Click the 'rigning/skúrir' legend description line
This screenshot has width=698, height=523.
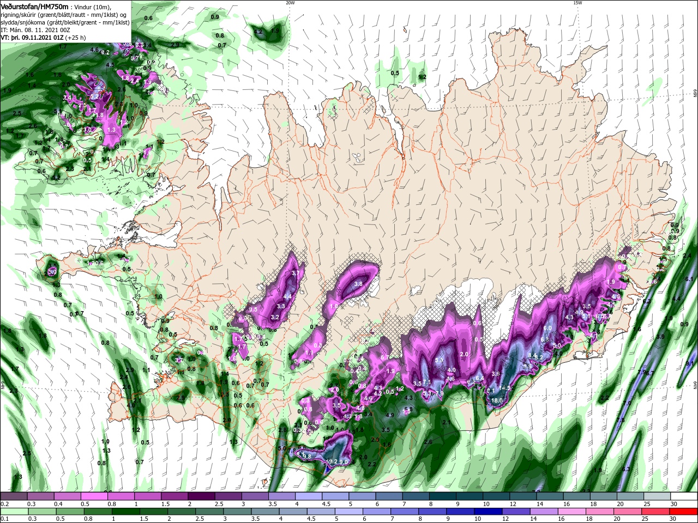coord(63,14)
